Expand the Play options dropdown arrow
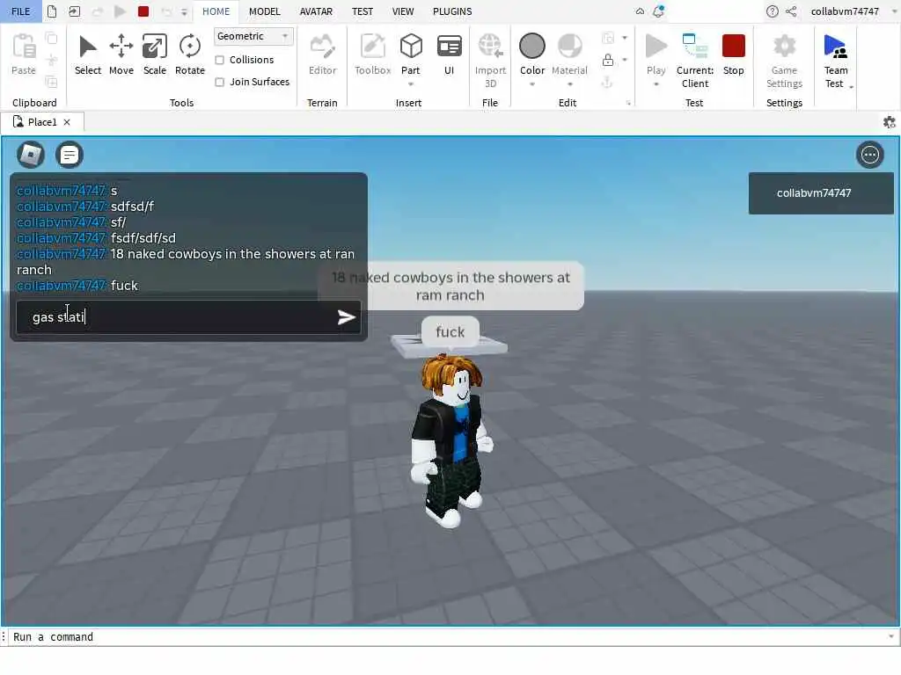 [656, 84]
